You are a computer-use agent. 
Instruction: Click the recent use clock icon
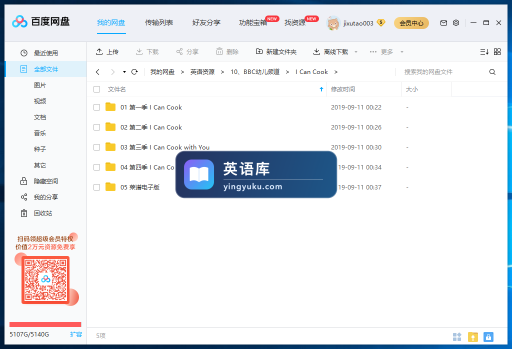tap(24, 53)
